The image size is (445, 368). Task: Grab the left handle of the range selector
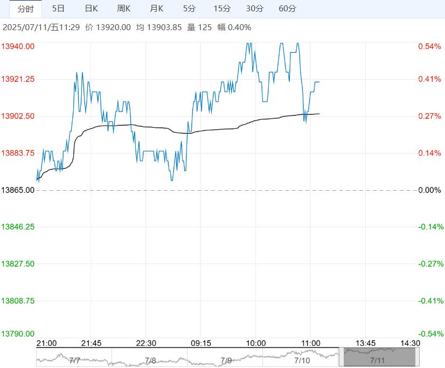click(342, 357)
